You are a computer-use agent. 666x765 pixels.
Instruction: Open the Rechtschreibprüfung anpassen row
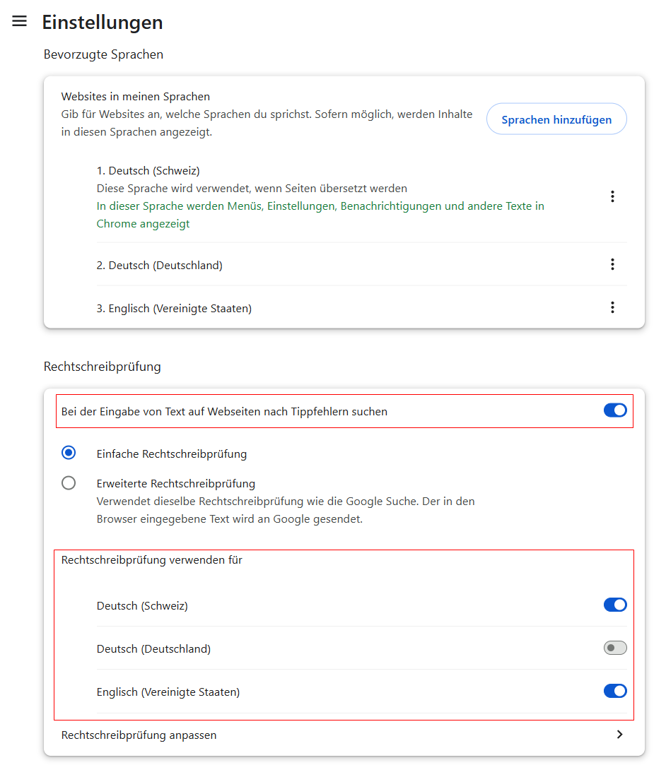click(x=139, y=735)
